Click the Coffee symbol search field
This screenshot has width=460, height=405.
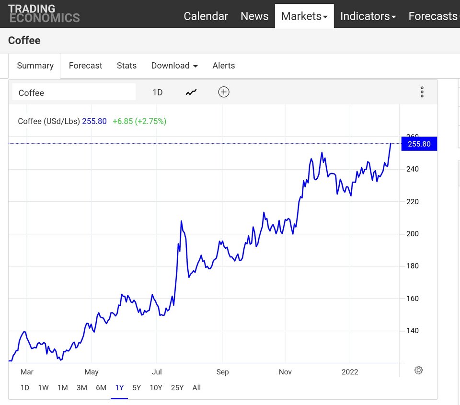74,93
